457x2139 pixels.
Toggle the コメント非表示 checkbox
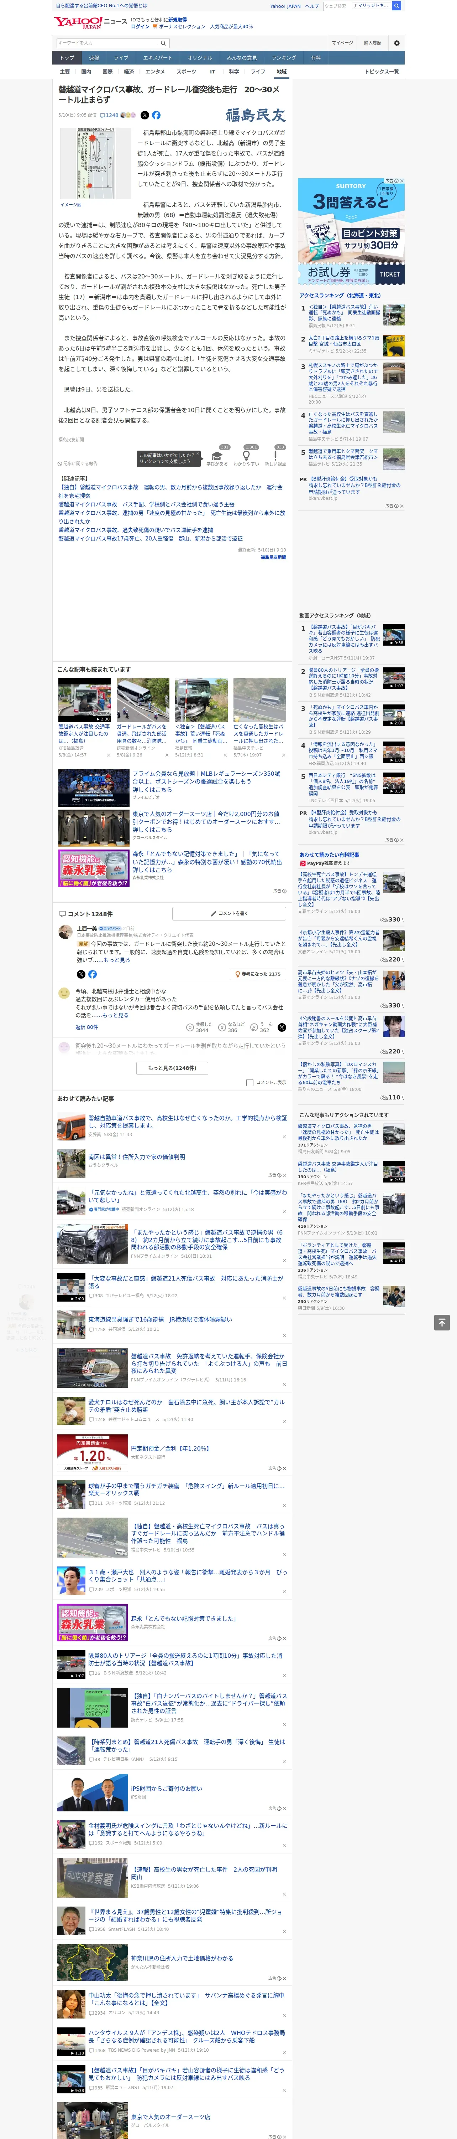click(x=249, y=1083)
